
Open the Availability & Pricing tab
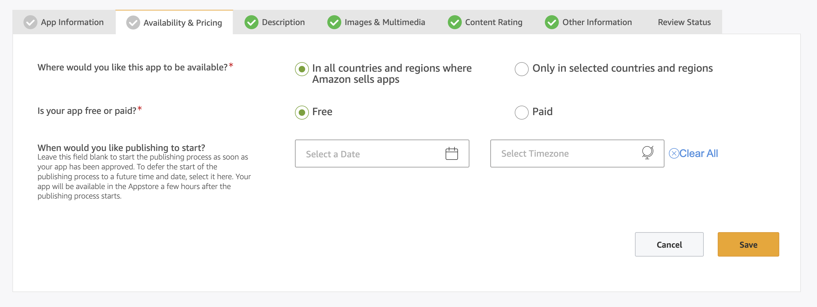pos(182,23)
